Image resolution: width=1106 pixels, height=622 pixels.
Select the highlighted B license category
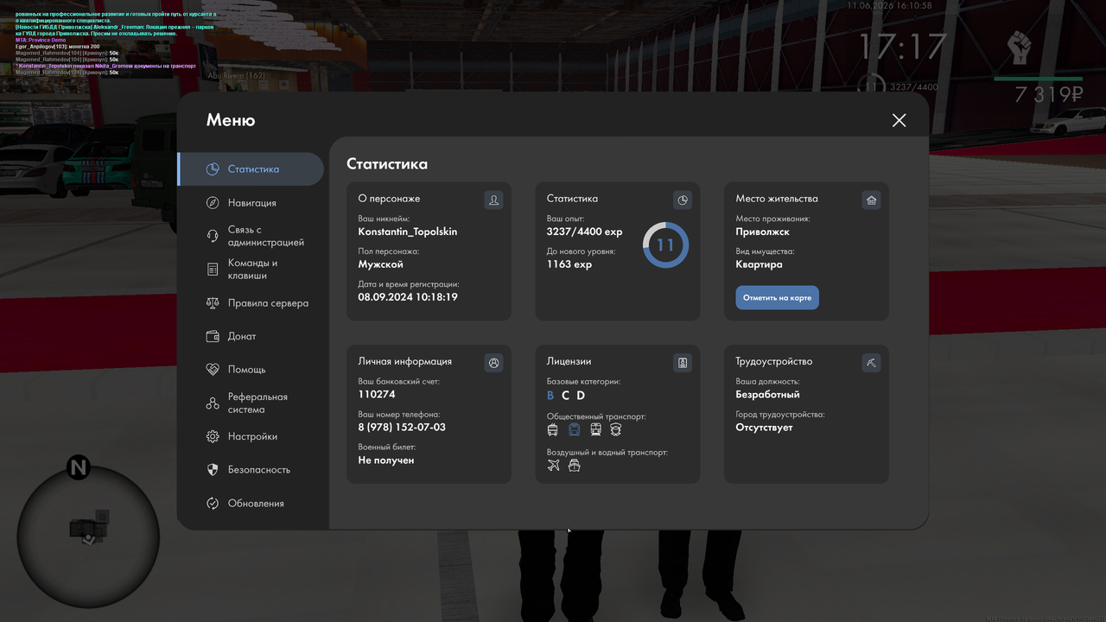[x=550, y=396]
